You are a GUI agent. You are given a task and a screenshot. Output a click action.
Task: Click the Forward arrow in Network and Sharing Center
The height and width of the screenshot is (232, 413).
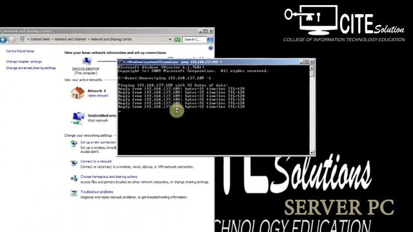12,40
